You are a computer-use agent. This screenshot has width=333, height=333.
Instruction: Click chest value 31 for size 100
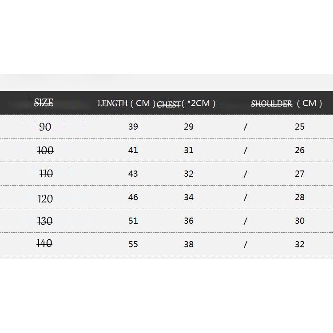[x=189, y=151]
